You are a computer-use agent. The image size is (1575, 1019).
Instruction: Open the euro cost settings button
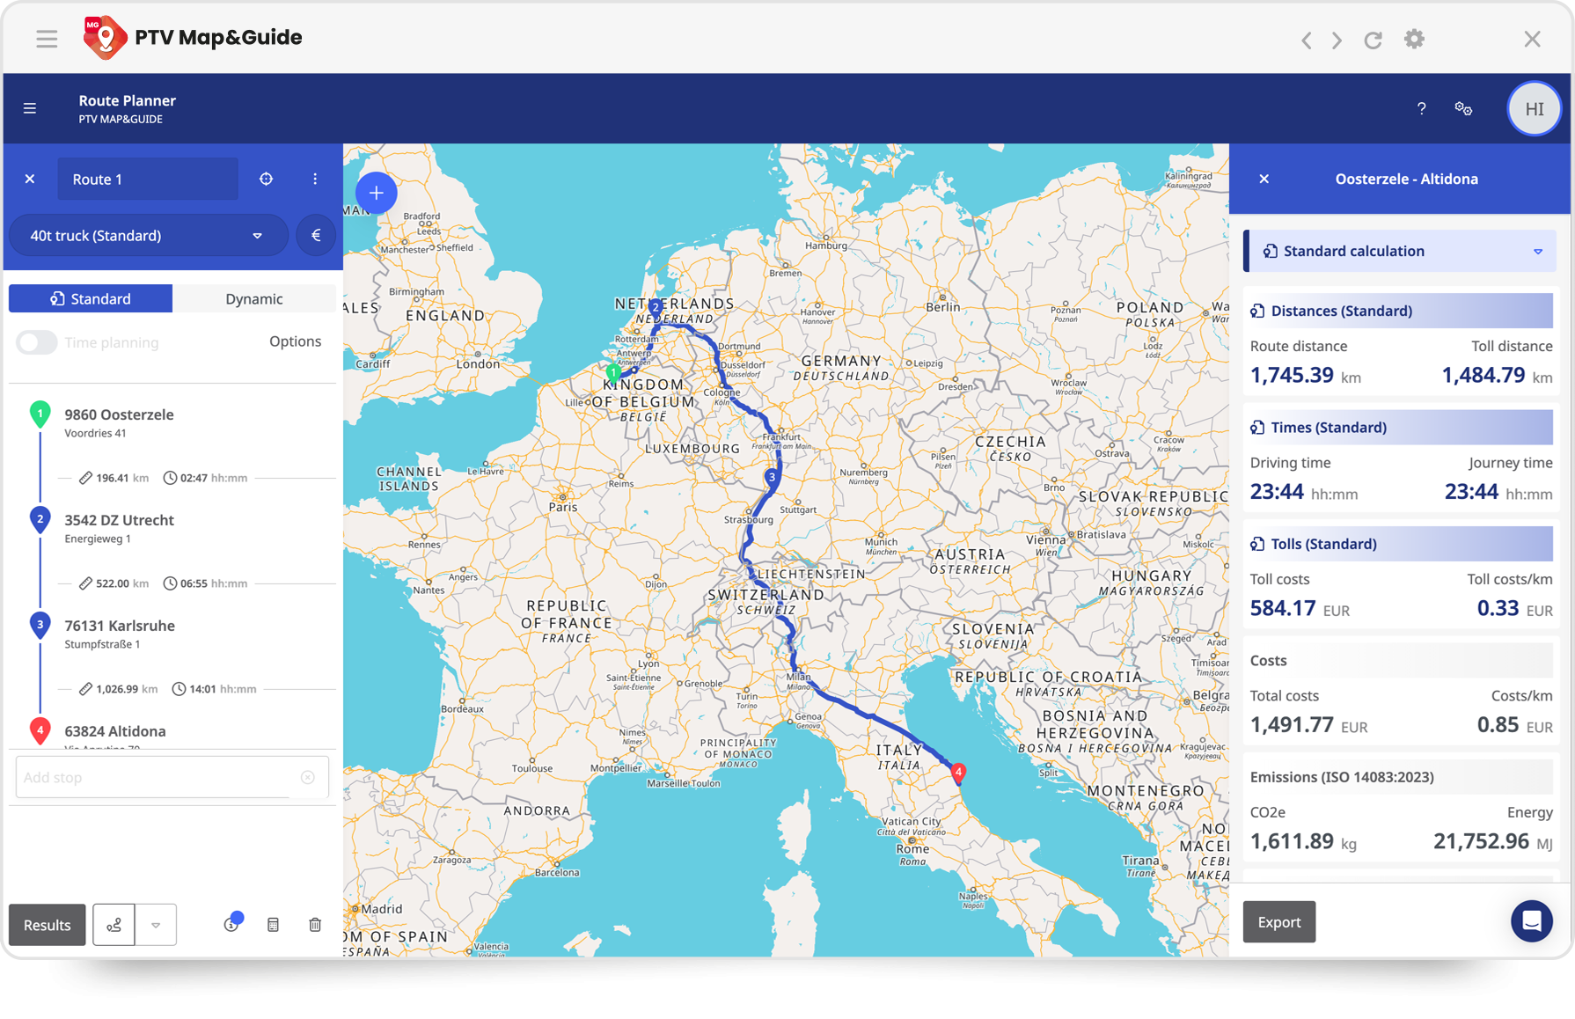pyautogui.click(x=316, y=235)
